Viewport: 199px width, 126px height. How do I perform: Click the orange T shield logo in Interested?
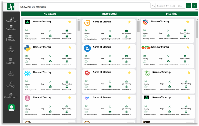87,23
